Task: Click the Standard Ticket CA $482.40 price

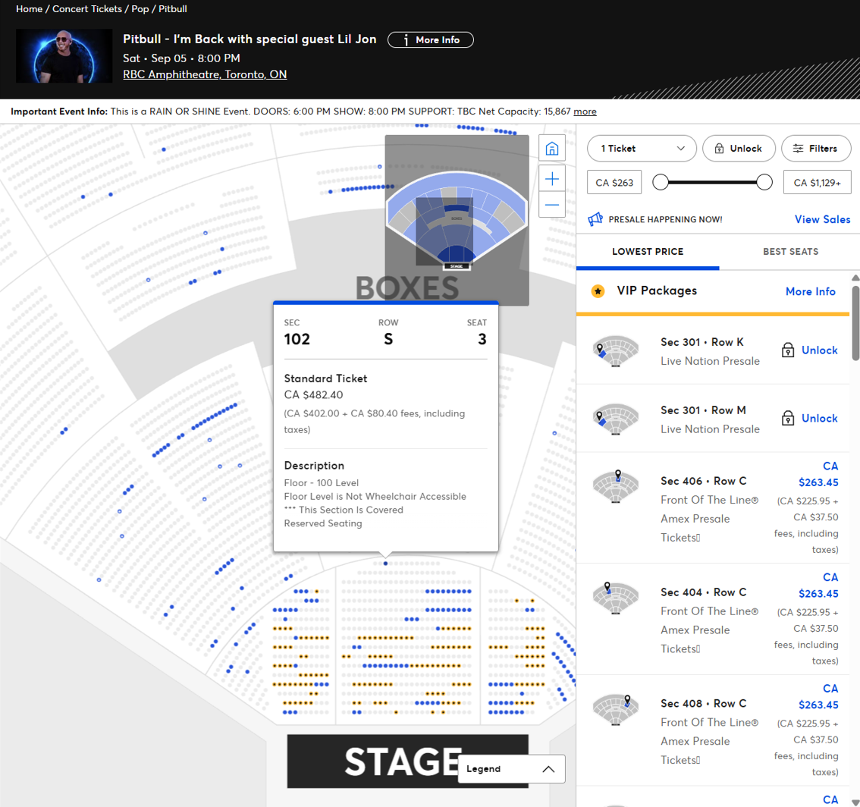Action: 313,395
